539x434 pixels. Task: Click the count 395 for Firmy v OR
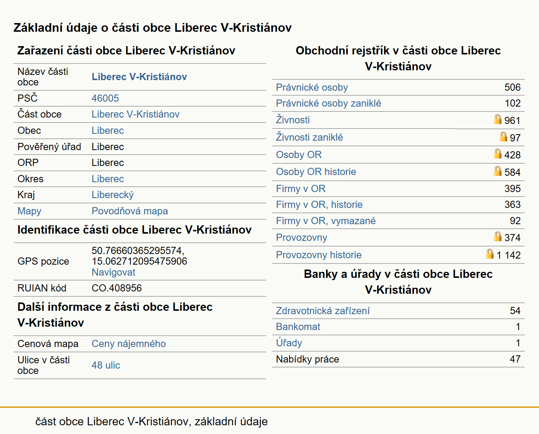click(513, 189)
